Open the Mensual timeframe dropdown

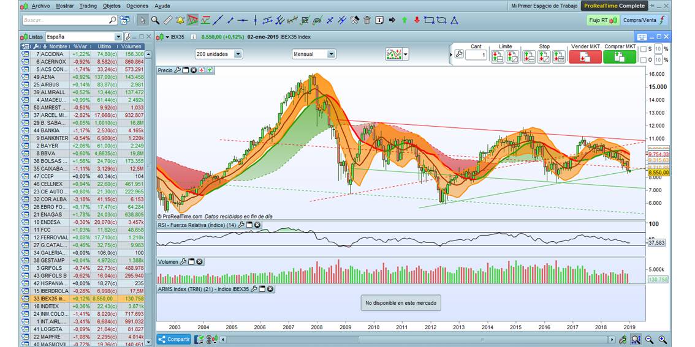[331, 54]
